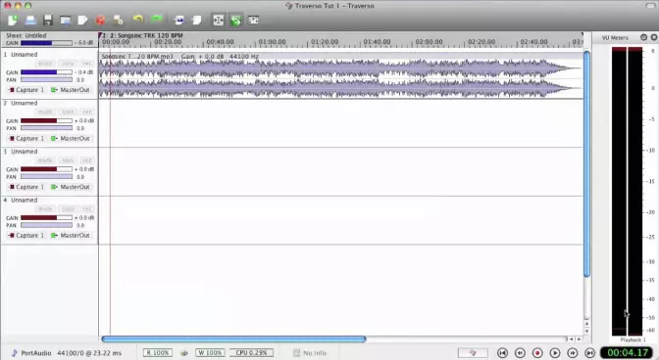This screenshot has height=360, width=659.
Task: Open Capture 1 input selector on track 1
Action: (x=26, y=90)
